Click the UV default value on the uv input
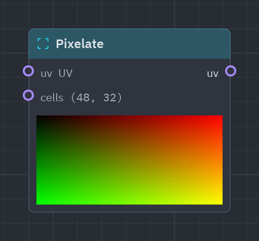 [66, 73]
